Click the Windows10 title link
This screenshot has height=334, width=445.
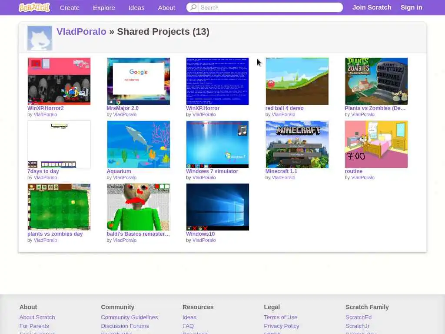pos(200,234)
